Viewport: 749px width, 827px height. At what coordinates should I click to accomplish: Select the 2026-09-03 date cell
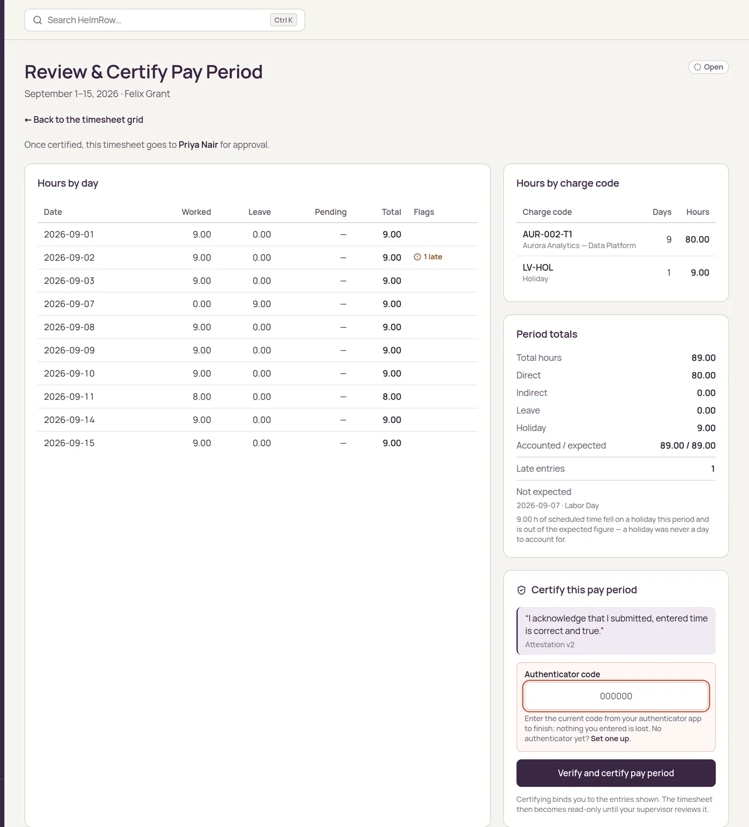[x=69, y=281]
